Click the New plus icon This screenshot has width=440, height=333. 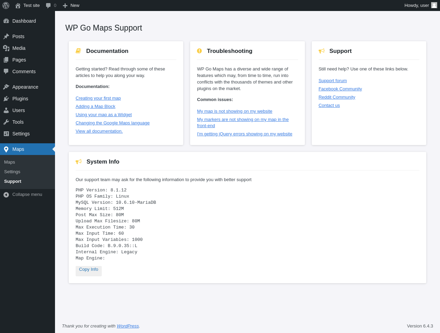point(65,5)
